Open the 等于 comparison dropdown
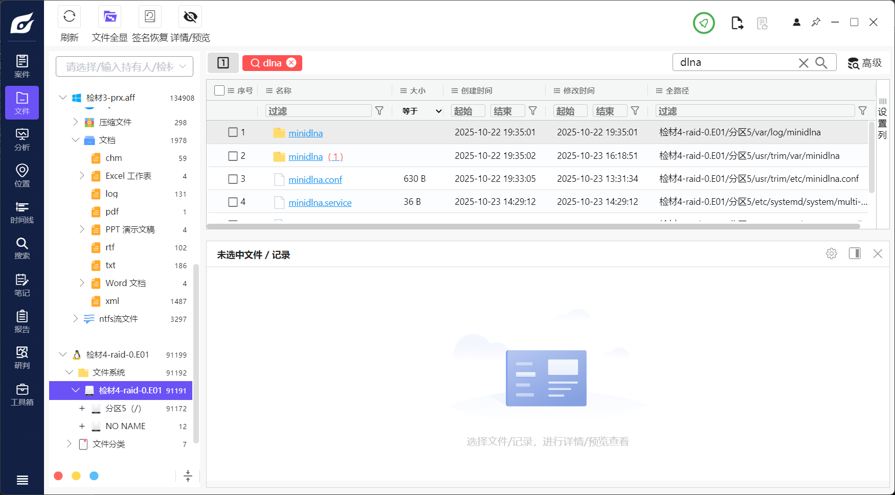Screen dimensions: 895x495 [418, 110]
